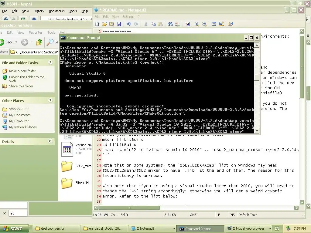The image size is (311, 233).
Task: Select SDL2_mixer folder icon in Explorer
Action: [67, 166]
